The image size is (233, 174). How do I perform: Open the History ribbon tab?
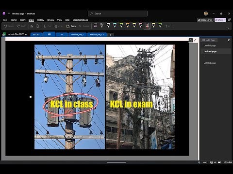click(x=41, y=20)
